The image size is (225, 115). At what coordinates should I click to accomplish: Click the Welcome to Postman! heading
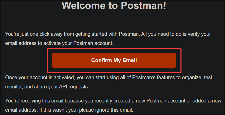114,5
